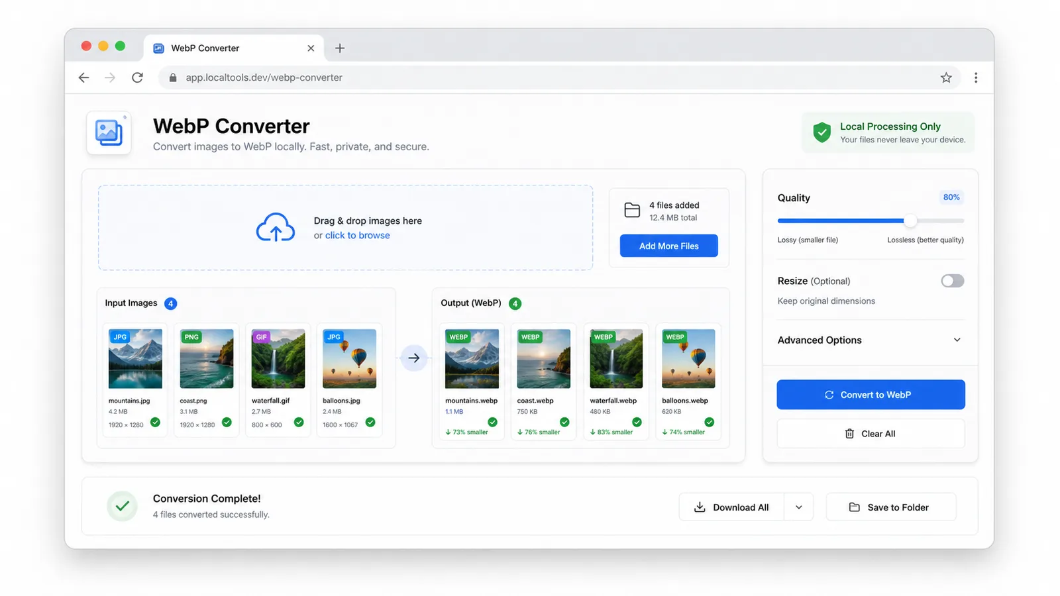Image resolution: width=1060 pixels, height=596 pixels.
Task: Select the mountains.jpg input thumbnail
Action: [135, 358]
